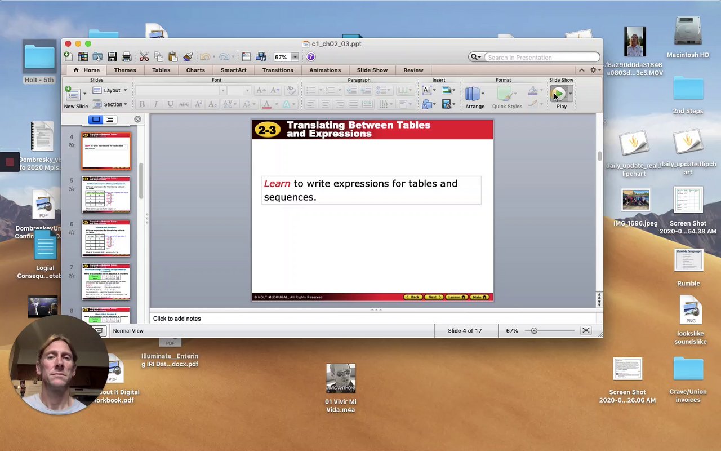Switch to slide thumbnails view in pane
721x451 pixels.
pyautogui.click(x=96, y=120)
